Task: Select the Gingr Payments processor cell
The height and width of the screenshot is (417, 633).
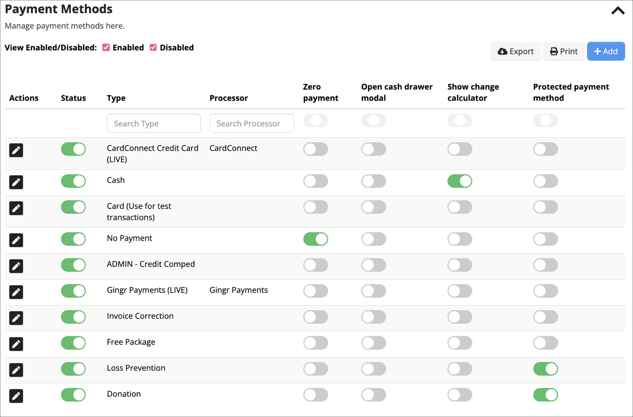Action: coord(238,290)
